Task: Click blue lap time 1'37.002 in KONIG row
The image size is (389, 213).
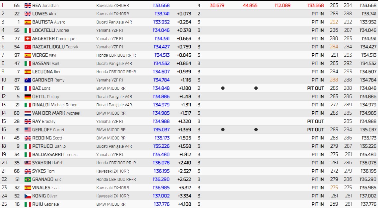Action: coord(162,196)
